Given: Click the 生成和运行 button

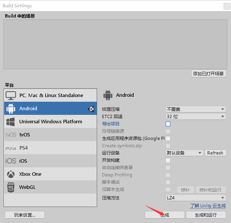Looking at the screenshot, I should pyautogui.click(x=206, y=215).
